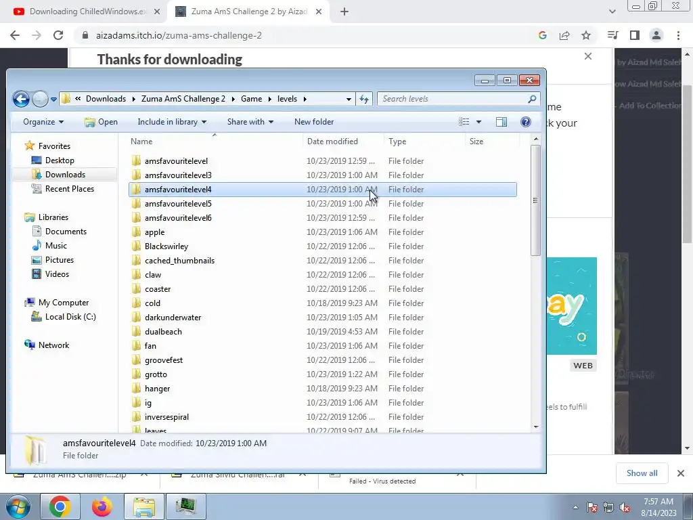Select the darkunderwater folder
This screenshot has width=693, height=520.
click(x=173, y=318)
